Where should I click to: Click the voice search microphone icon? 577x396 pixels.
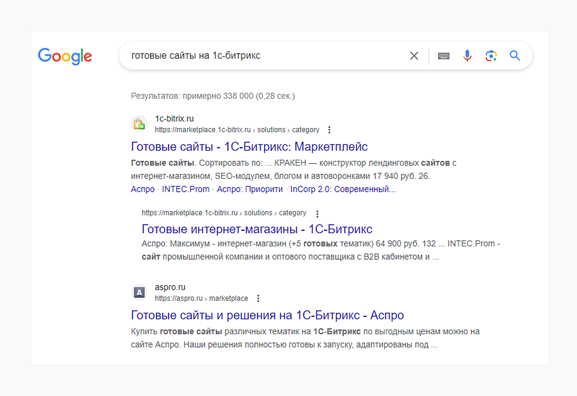467,55
